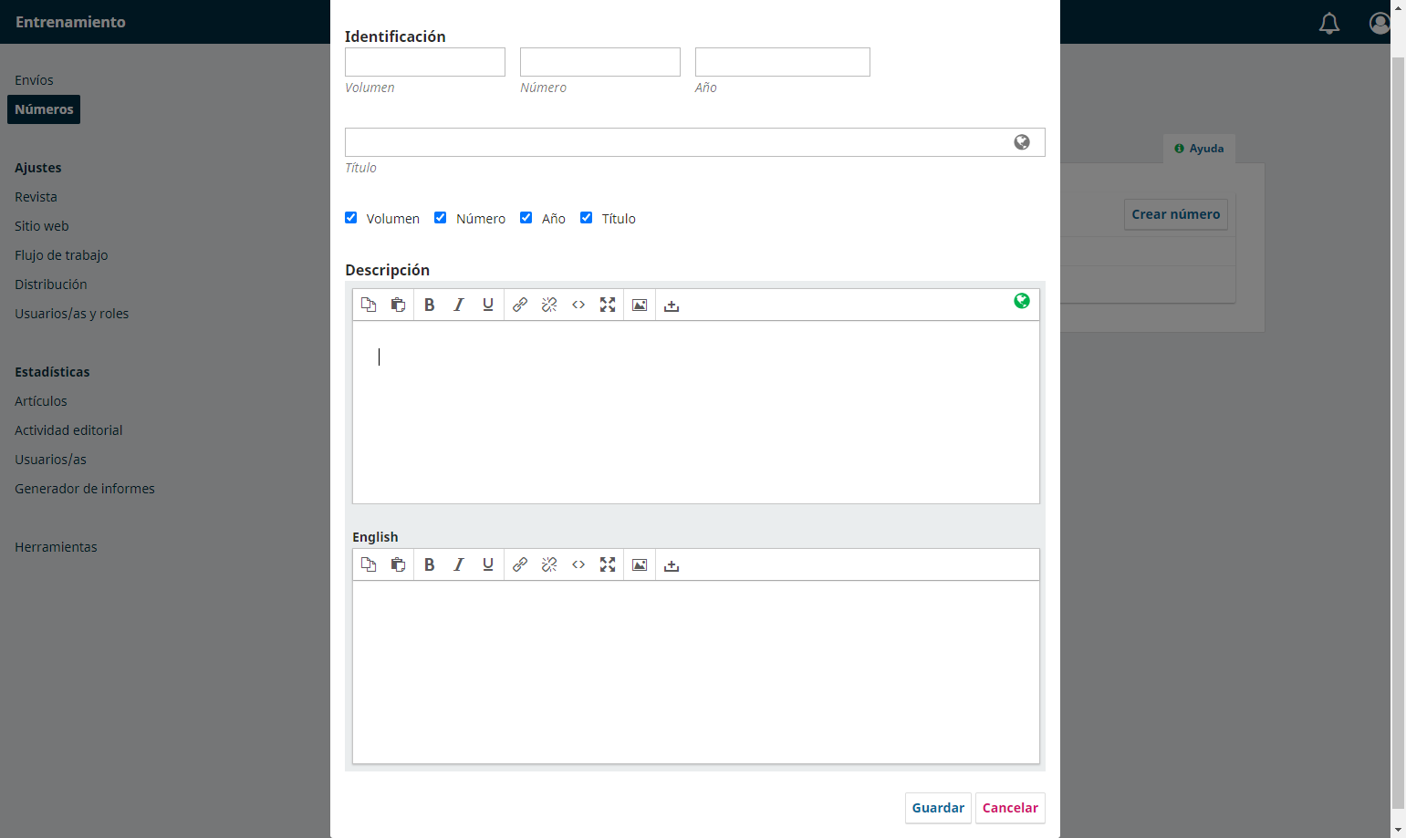
Task: Uncheck the Título checkbox
Action: [587, 218]
